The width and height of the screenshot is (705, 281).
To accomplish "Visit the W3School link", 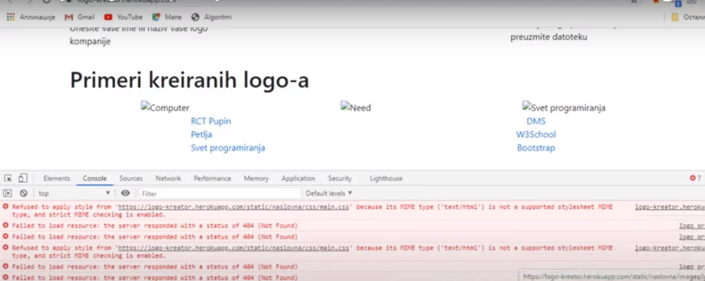I will [536, 134].
